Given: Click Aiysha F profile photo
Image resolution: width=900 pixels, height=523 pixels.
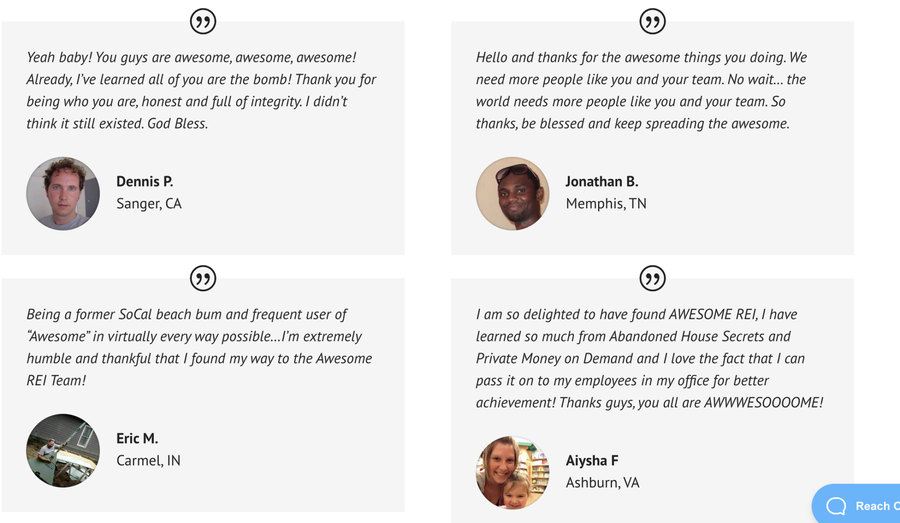Looking at the screenshot, I should (512, 473).
